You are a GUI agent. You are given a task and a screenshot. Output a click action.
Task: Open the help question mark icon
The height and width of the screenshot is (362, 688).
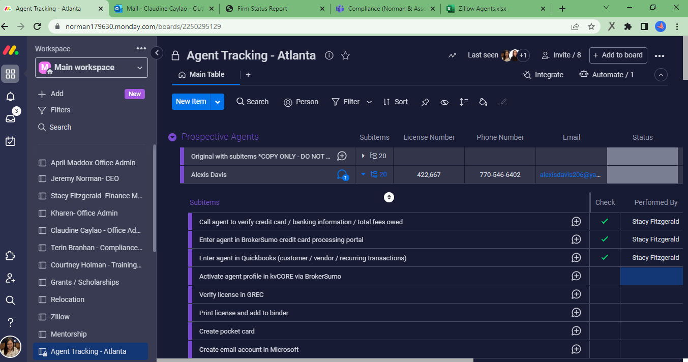tap(10, 322)
